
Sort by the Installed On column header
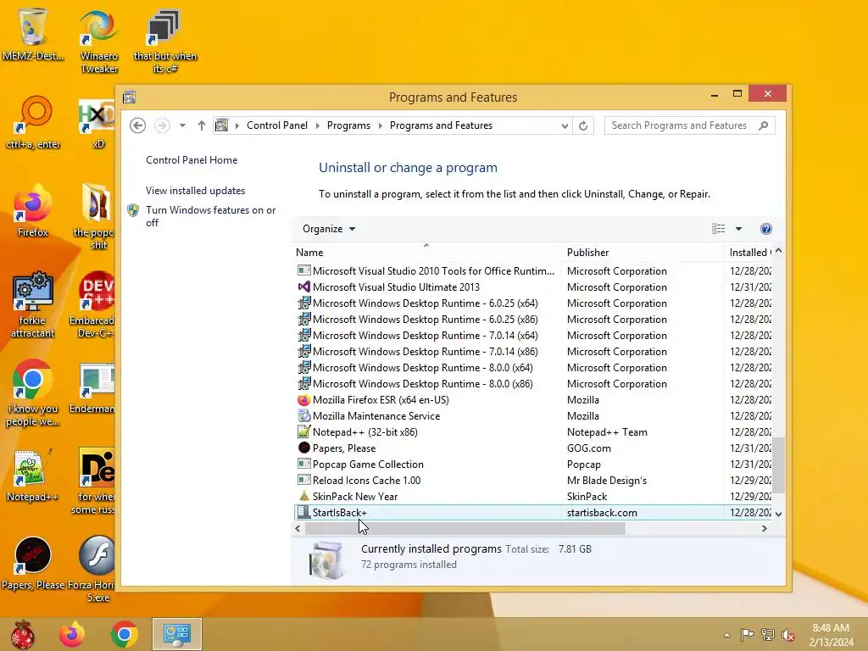tap(748, 253)
